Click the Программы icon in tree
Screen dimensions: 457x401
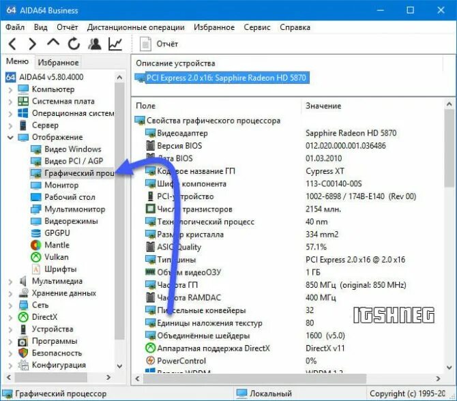pyautogui.click(x=23, y=341)
